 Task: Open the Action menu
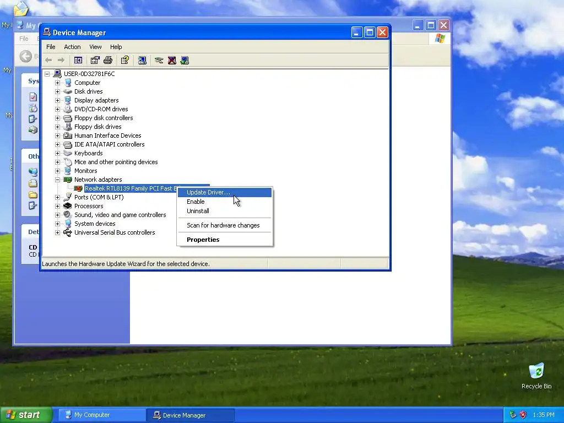point(72,47)
